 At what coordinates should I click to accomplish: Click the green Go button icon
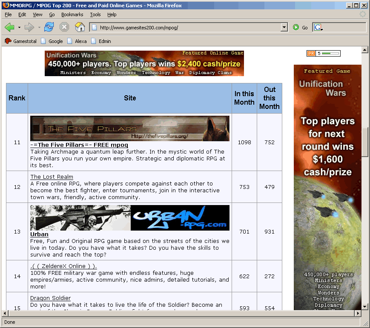(296, 27)
